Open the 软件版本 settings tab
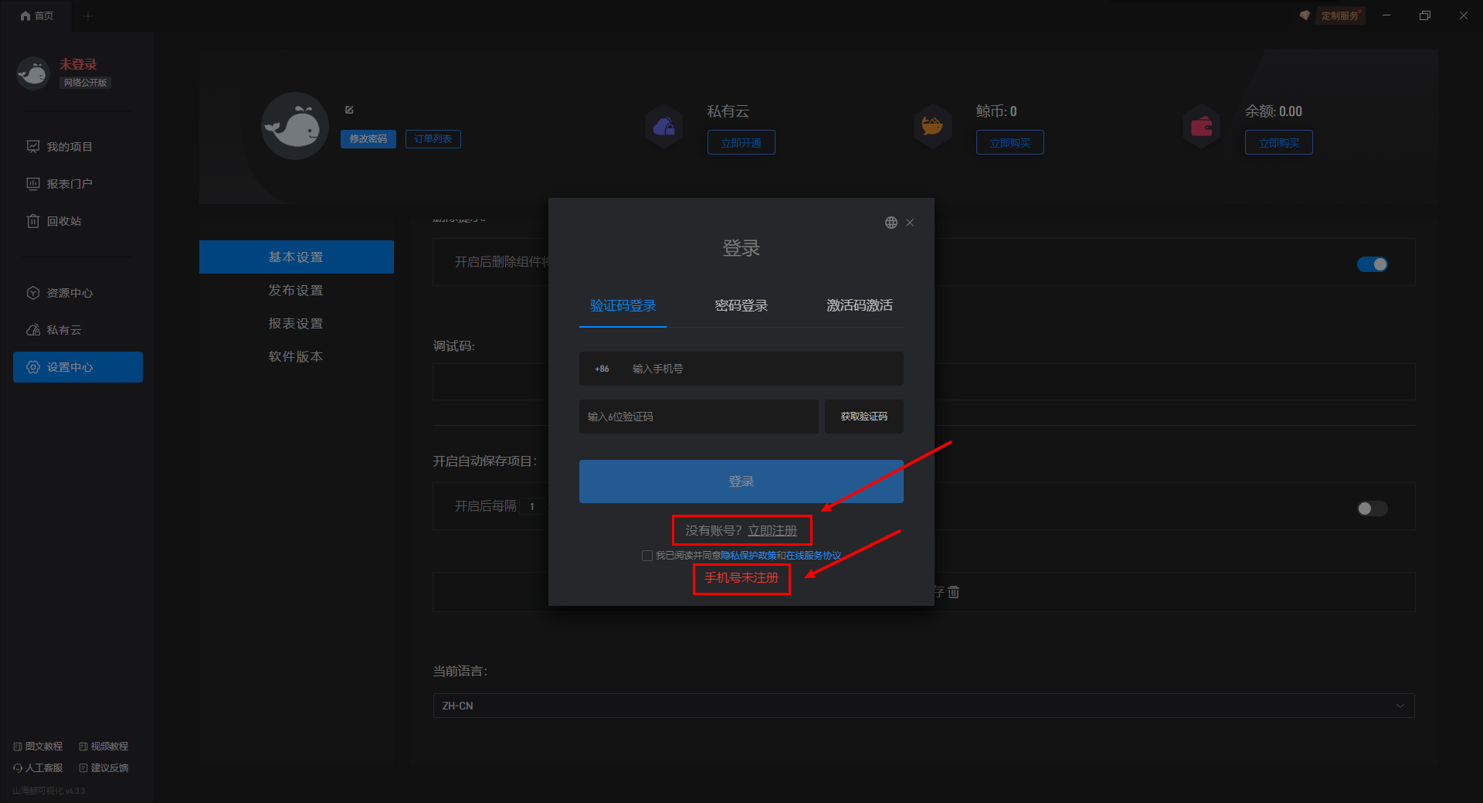 coord(297,356)
